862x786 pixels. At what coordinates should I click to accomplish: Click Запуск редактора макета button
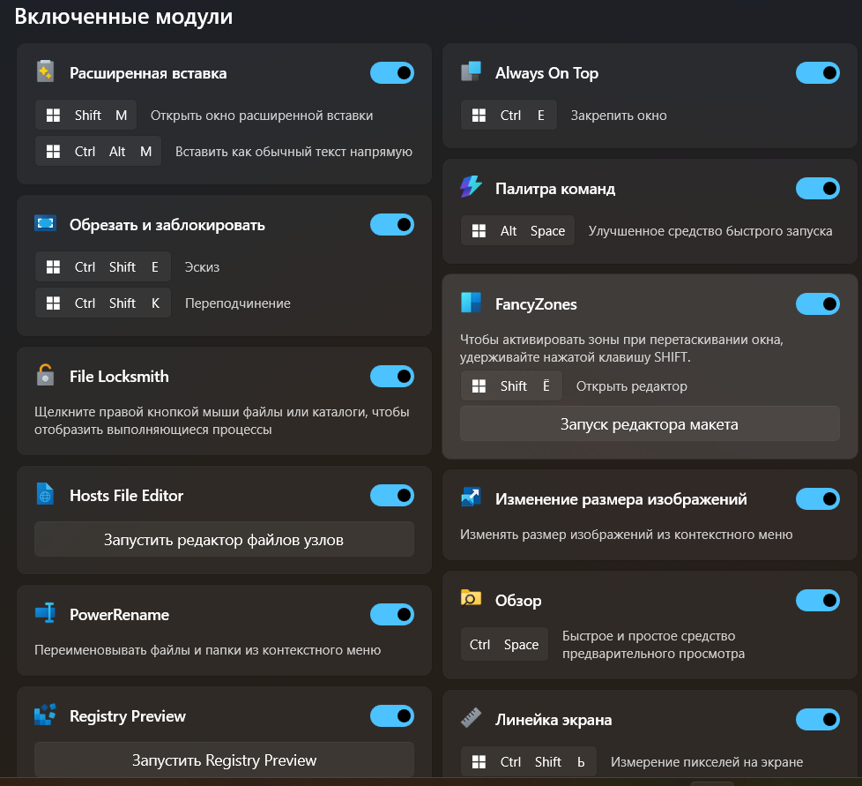pos(650,424)
